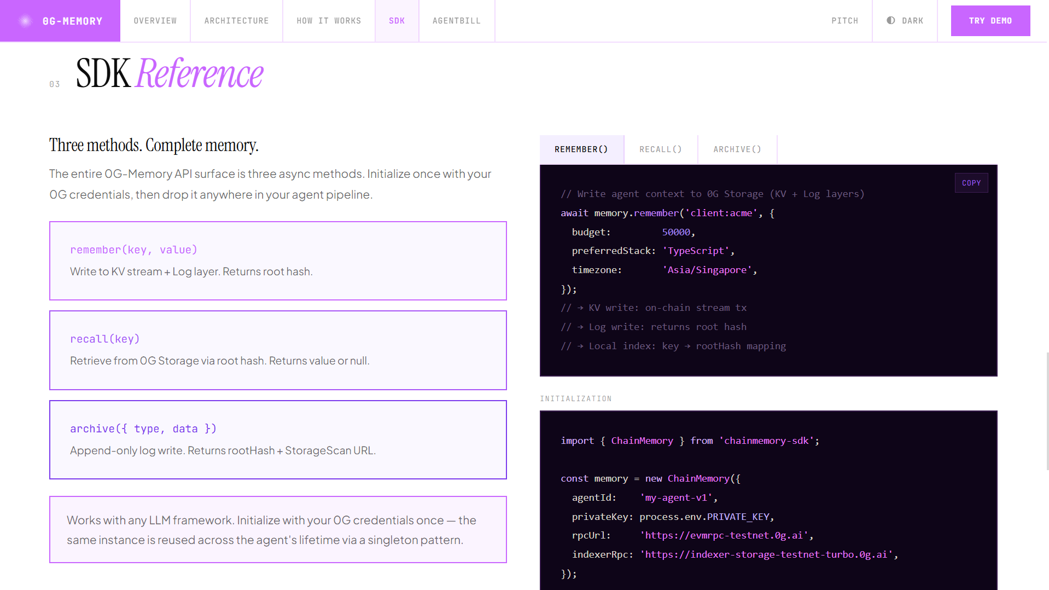The width and height of the screenshot is (1049, 590).
Task: Click the 0G-Memory glowing logo icon
Action: pos(25,21)
